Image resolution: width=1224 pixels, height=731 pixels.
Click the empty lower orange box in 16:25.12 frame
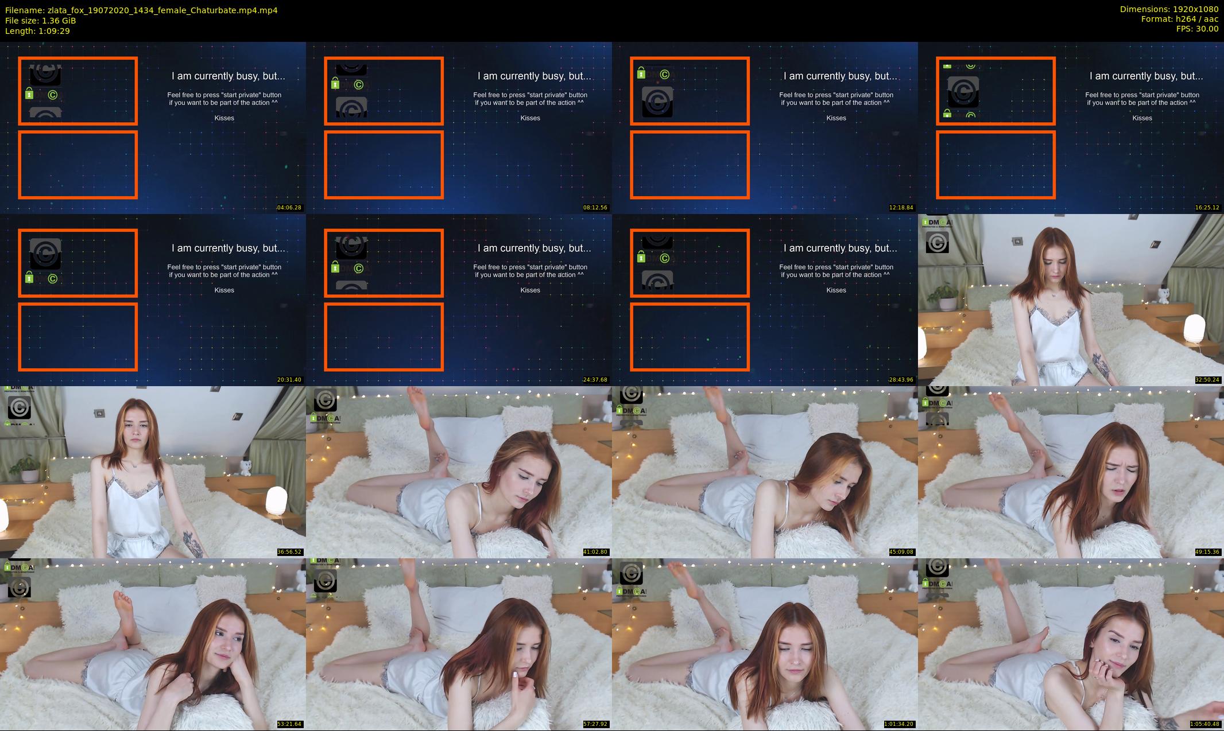click(996, 165)
